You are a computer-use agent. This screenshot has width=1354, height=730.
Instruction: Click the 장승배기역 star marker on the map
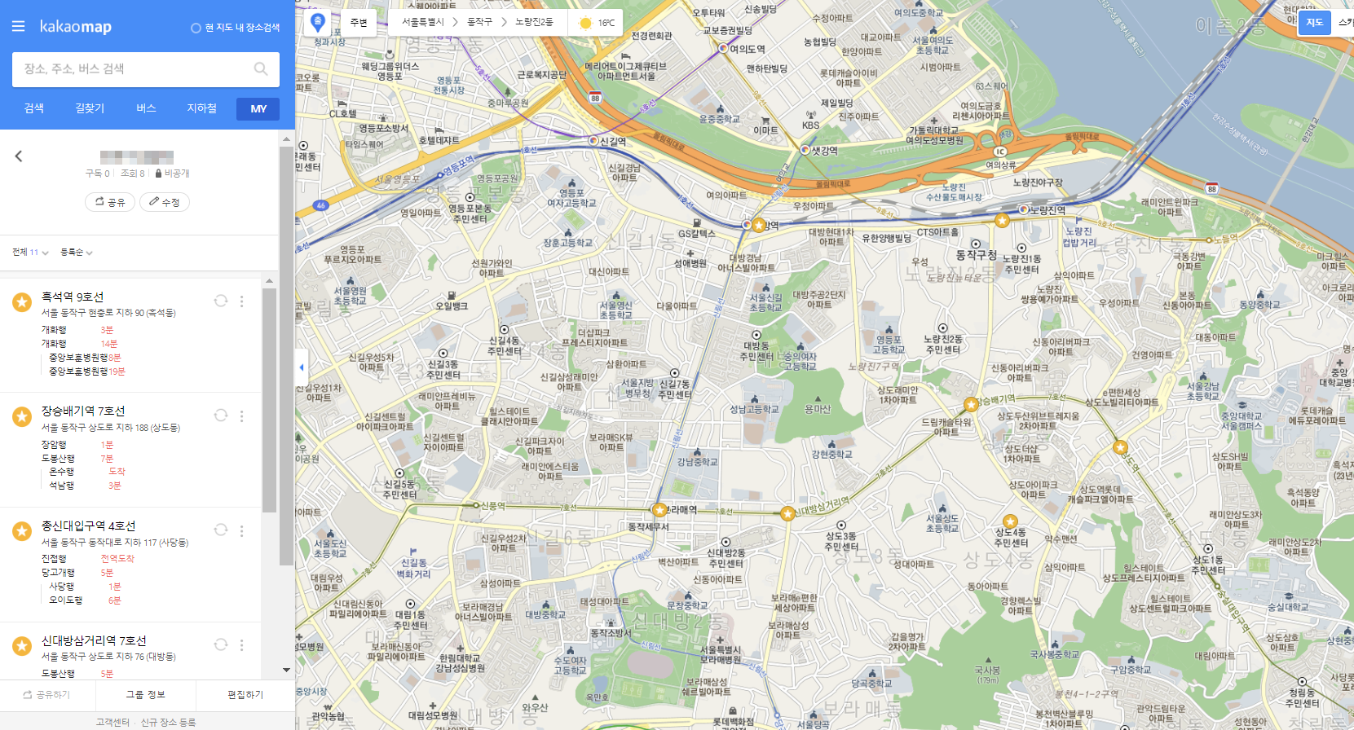tap(971, 404)
